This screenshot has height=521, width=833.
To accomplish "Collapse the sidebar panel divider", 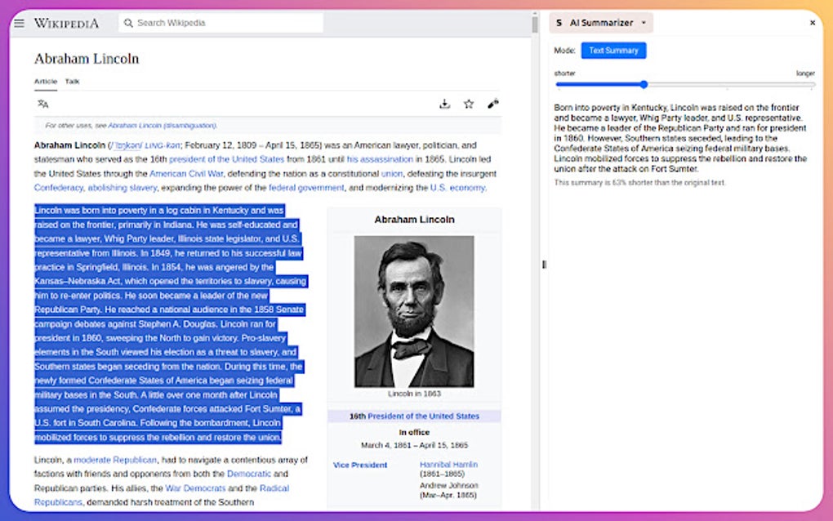I will [x=543, y=265].
